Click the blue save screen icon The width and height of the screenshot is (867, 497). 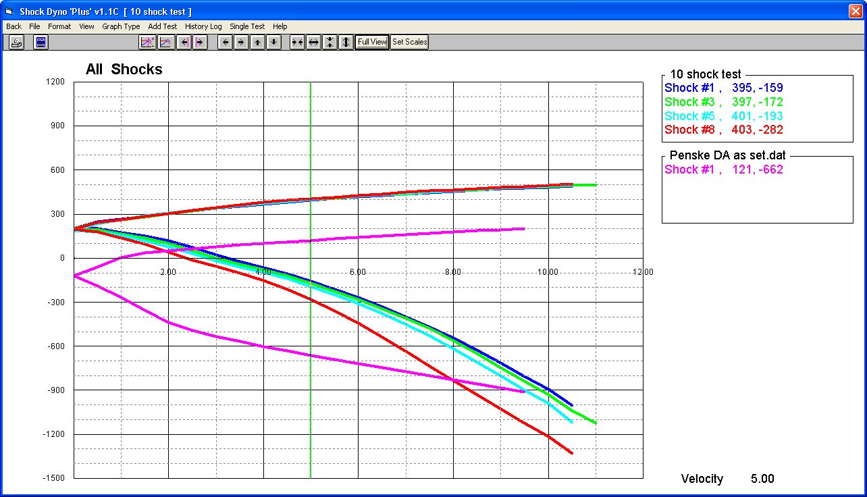pos(41,43)
